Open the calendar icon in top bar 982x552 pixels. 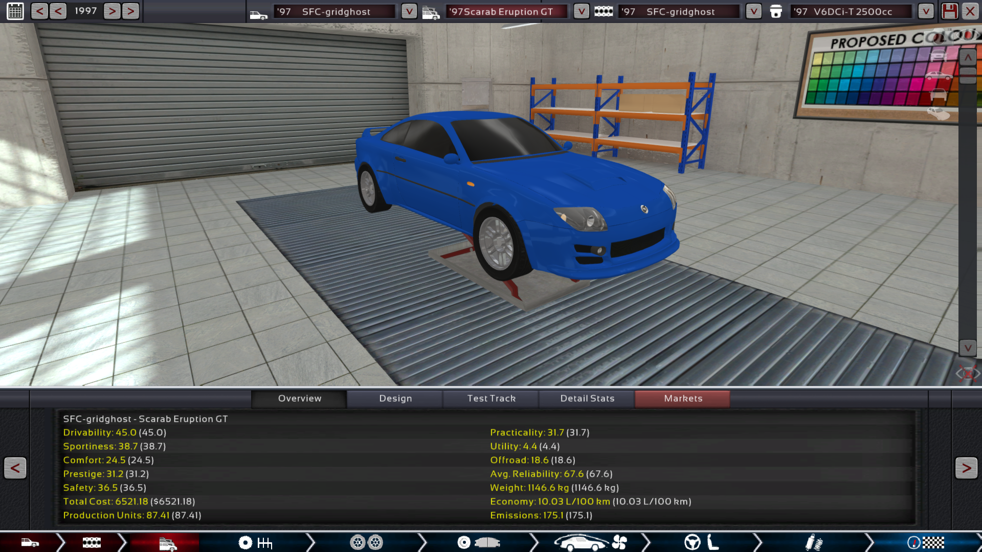15,11
